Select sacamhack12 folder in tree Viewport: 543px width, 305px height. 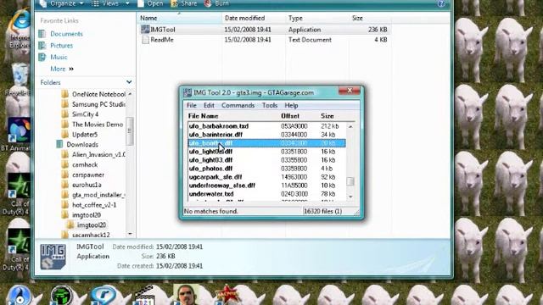[91, 235]
